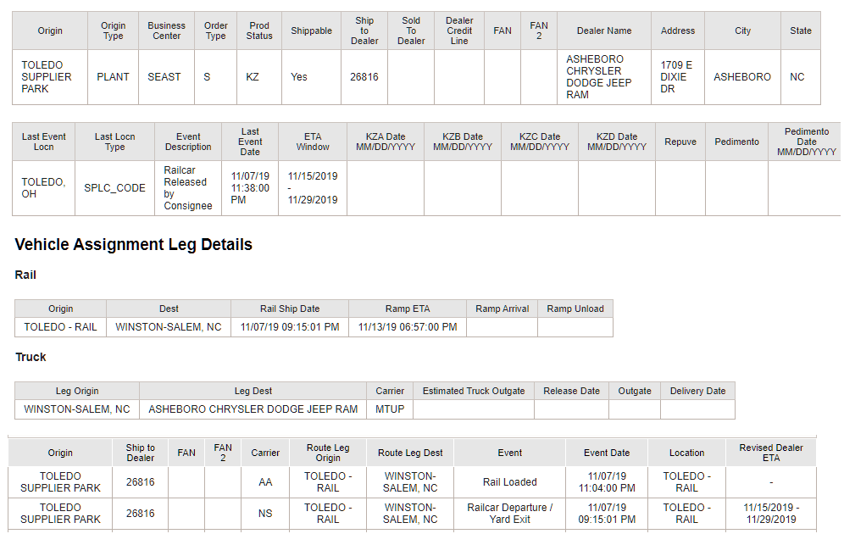Click the Revised Dealer ETA column header

(771, 453)
